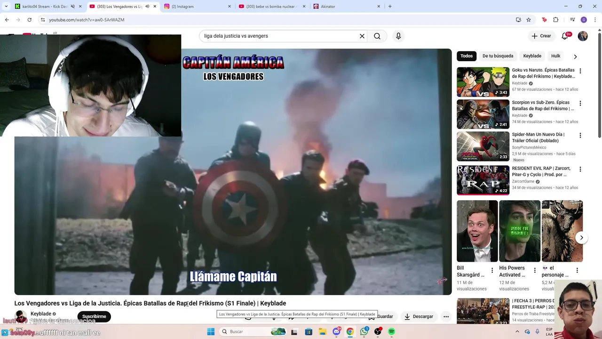Close the Akinator tab
602x339 pixels.
coord(379,7)
